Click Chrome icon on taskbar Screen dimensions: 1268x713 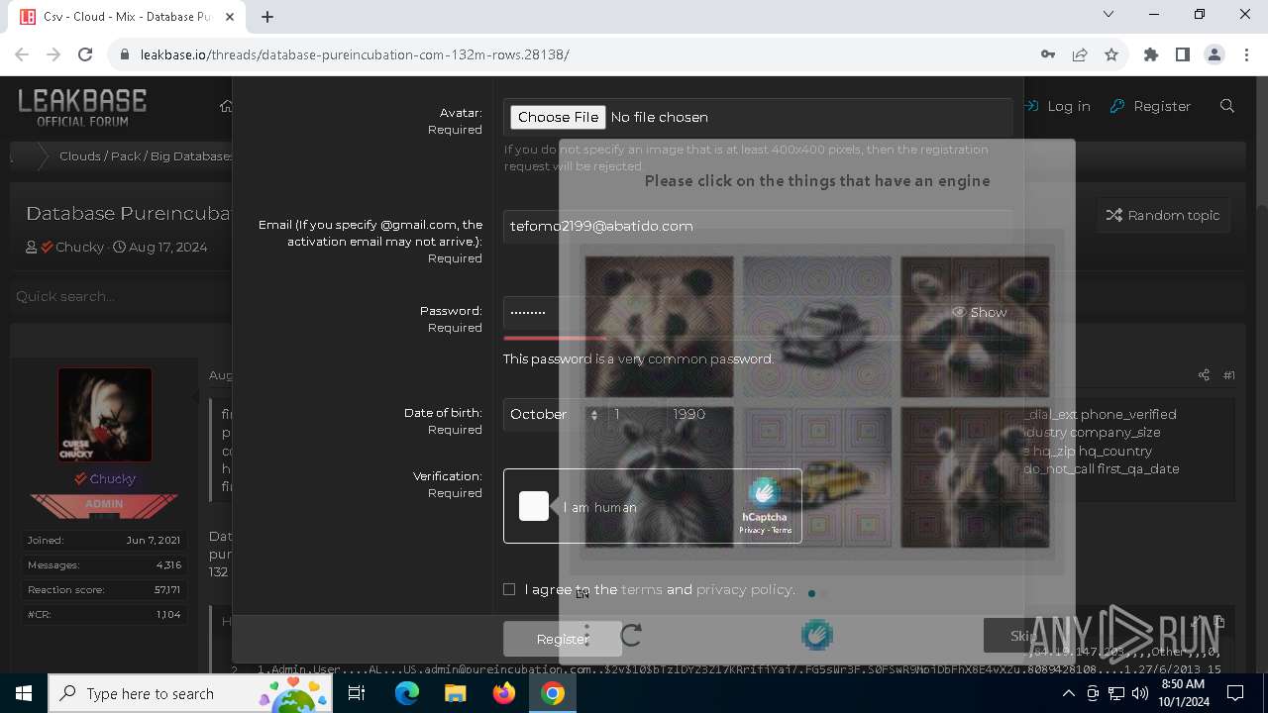point(553,693)
